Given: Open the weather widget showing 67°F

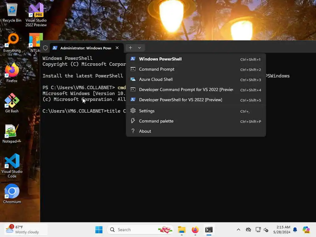Looking at the screenshot, I should point(26,230).
